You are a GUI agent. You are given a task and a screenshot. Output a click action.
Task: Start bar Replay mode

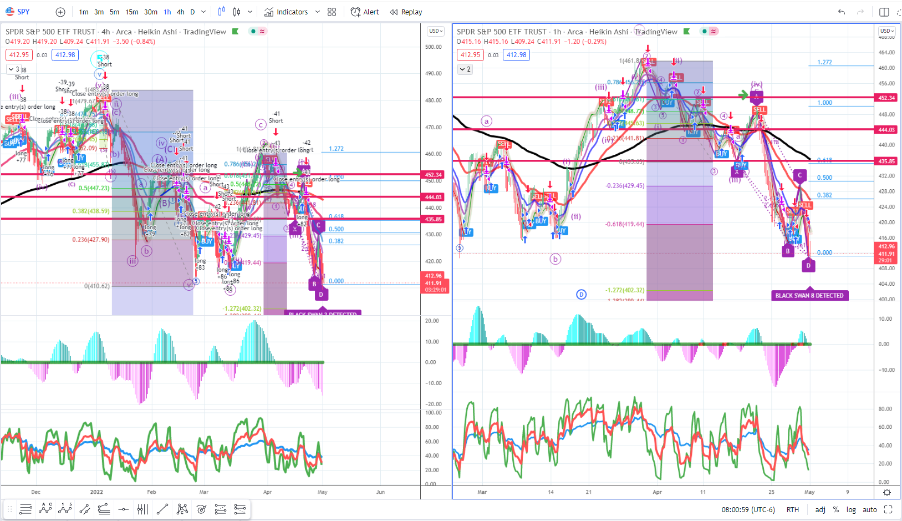point(406,12)
